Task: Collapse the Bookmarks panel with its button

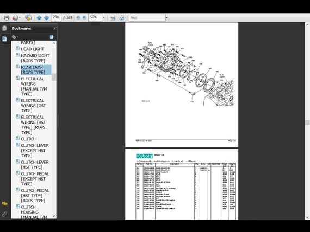Action: click(x=54, y=28)
